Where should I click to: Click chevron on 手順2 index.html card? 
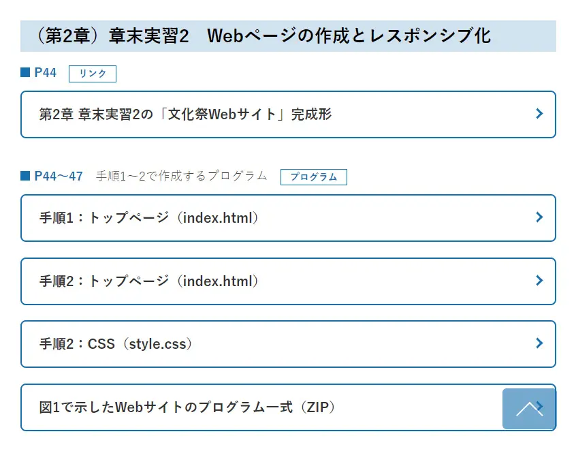point(539,280)
